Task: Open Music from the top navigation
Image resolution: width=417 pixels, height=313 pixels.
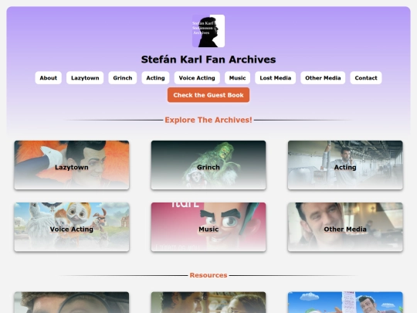Action: tap(238, 78)
